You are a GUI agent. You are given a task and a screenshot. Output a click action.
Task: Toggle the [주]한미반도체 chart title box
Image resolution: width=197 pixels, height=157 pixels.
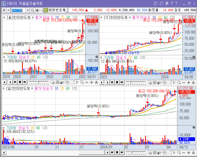101,17
